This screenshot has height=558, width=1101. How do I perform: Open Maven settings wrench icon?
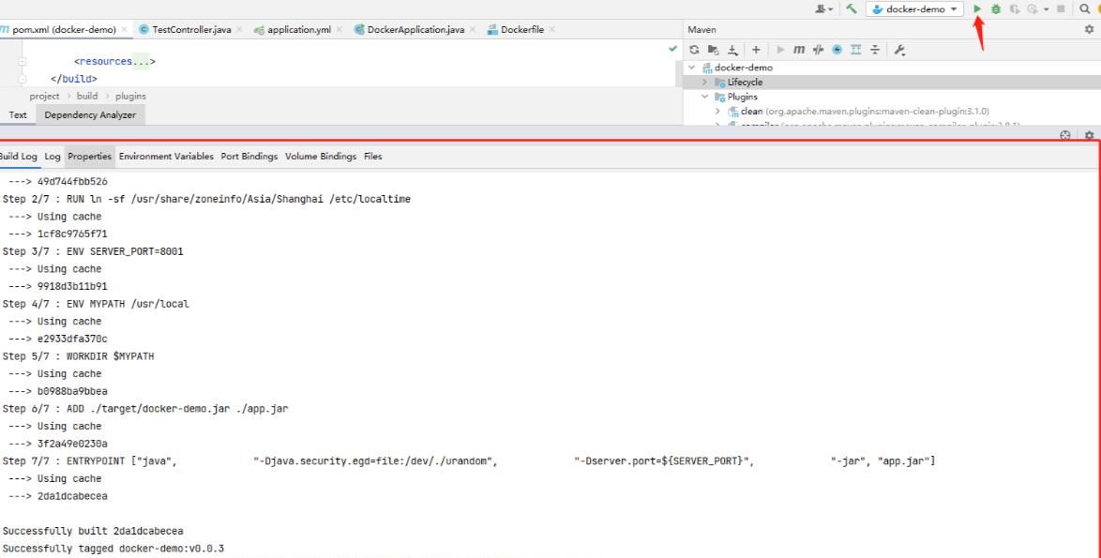899,50
